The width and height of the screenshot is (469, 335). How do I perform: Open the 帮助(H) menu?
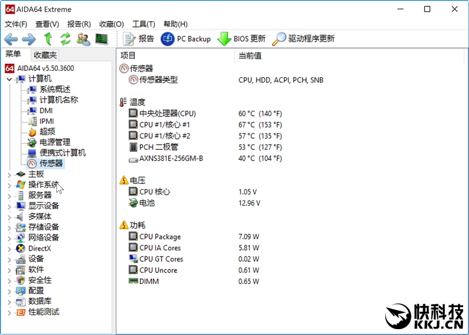pos(175,24)
